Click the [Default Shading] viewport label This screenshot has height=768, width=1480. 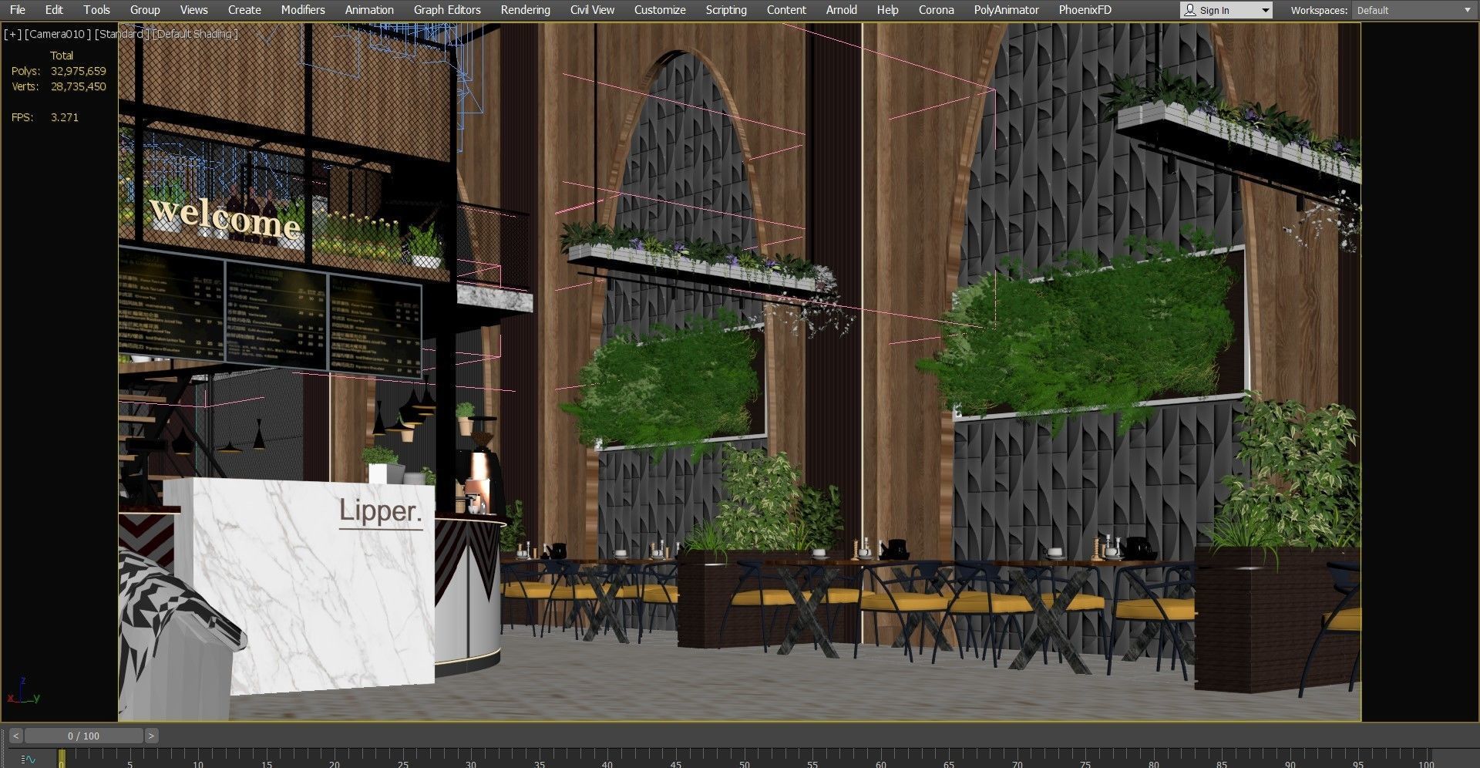[x=194, y=34]
